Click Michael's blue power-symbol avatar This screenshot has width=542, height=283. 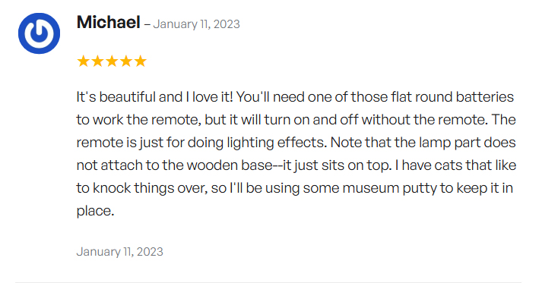coord(39,33)
